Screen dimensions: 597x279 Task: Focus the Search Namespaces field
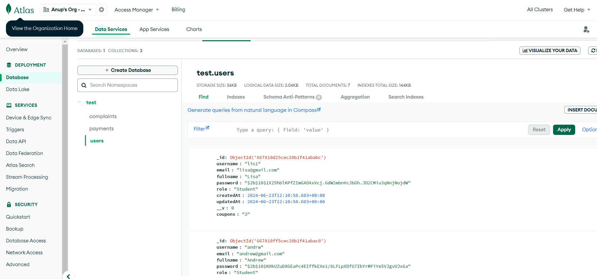pyautogui.click(x=128, y=85)
